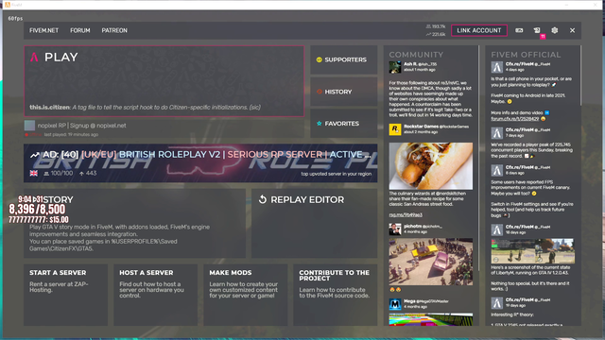605x340 pixels.
Task: Click this.is.citizen tip text
Action: click(x=145, y=107)
